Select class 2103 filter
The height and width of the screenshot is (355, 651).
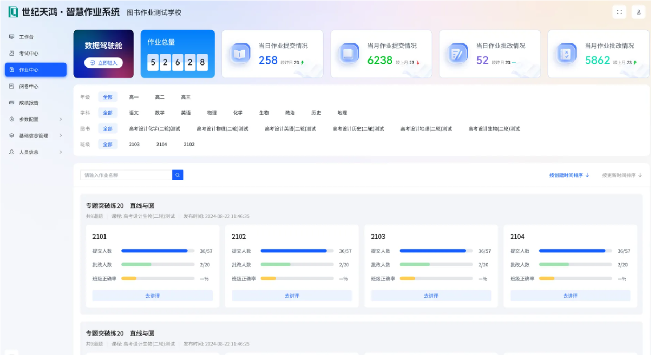(134, 144)
